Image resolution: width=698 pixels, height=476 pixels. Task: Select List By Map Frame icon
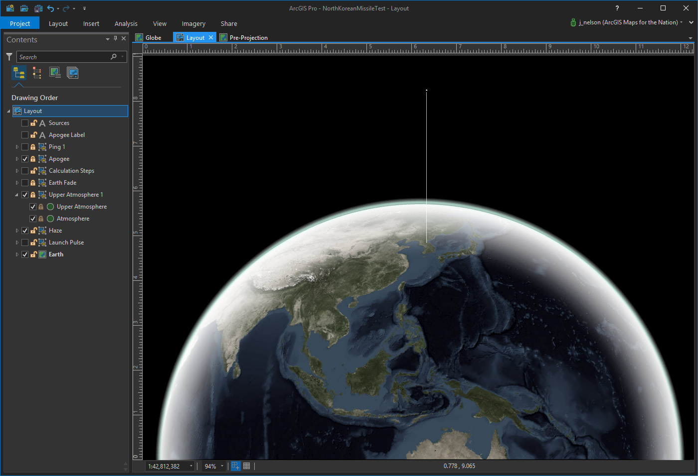pos(55,73)
